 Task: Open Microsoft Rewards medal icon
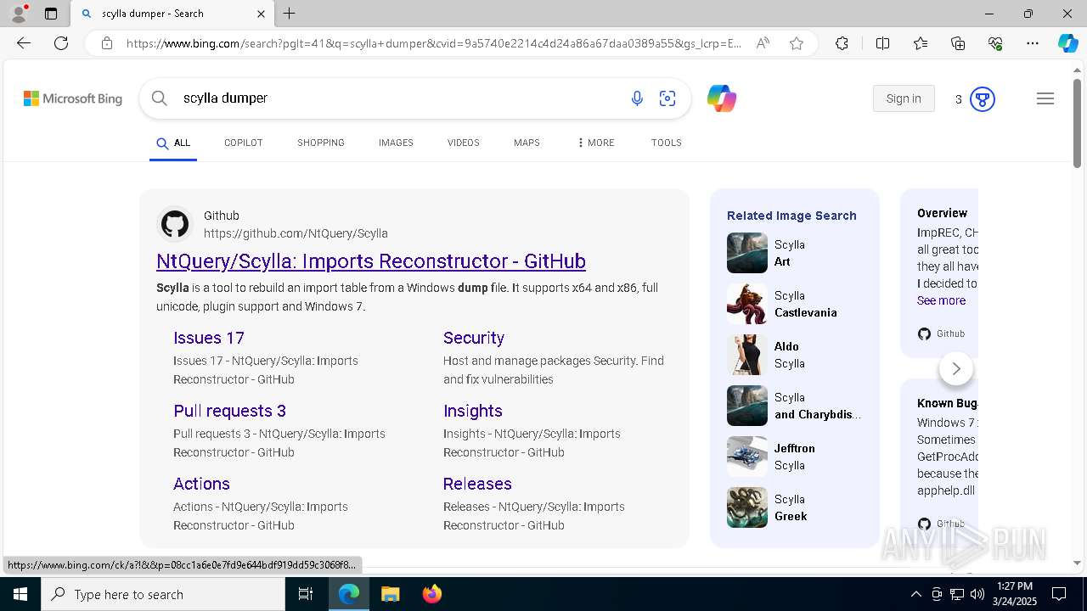(983, 99)
